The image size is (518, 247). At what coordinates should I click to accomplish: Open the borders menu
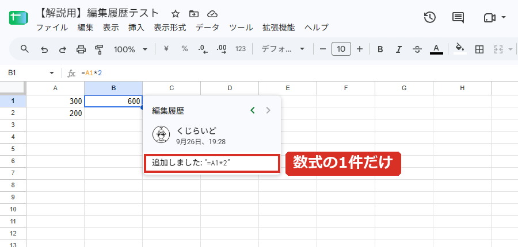pyautogui.click(x=479, y=49)
